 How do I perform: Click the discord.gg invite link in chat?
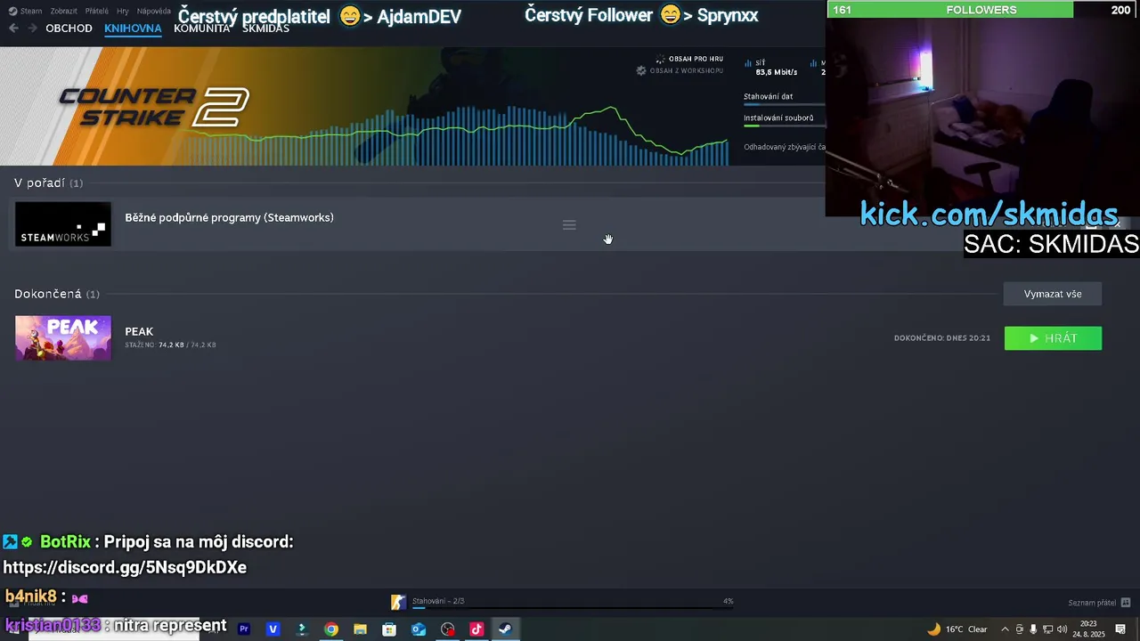click(125, 567)
